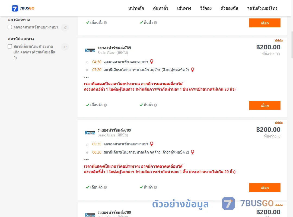Open map pin for 07:20 arrival station
The height and width of the screenshot is (217, 293).
(x=192, y=70)
